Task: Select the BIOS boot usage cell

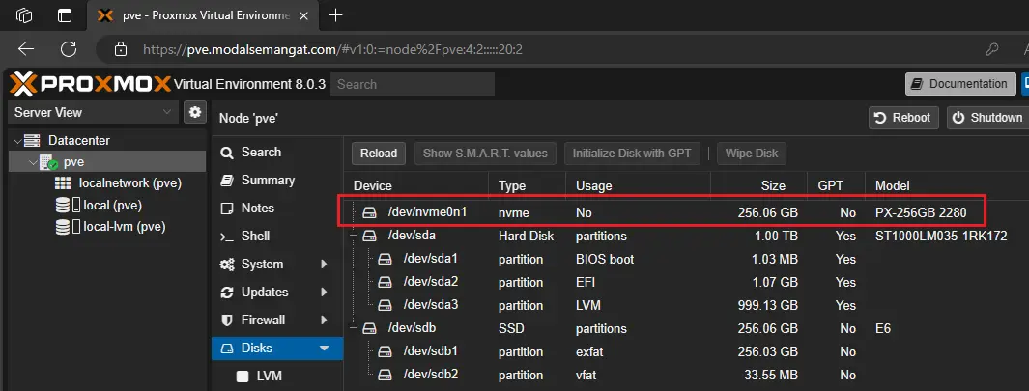Action: [605, 259]
